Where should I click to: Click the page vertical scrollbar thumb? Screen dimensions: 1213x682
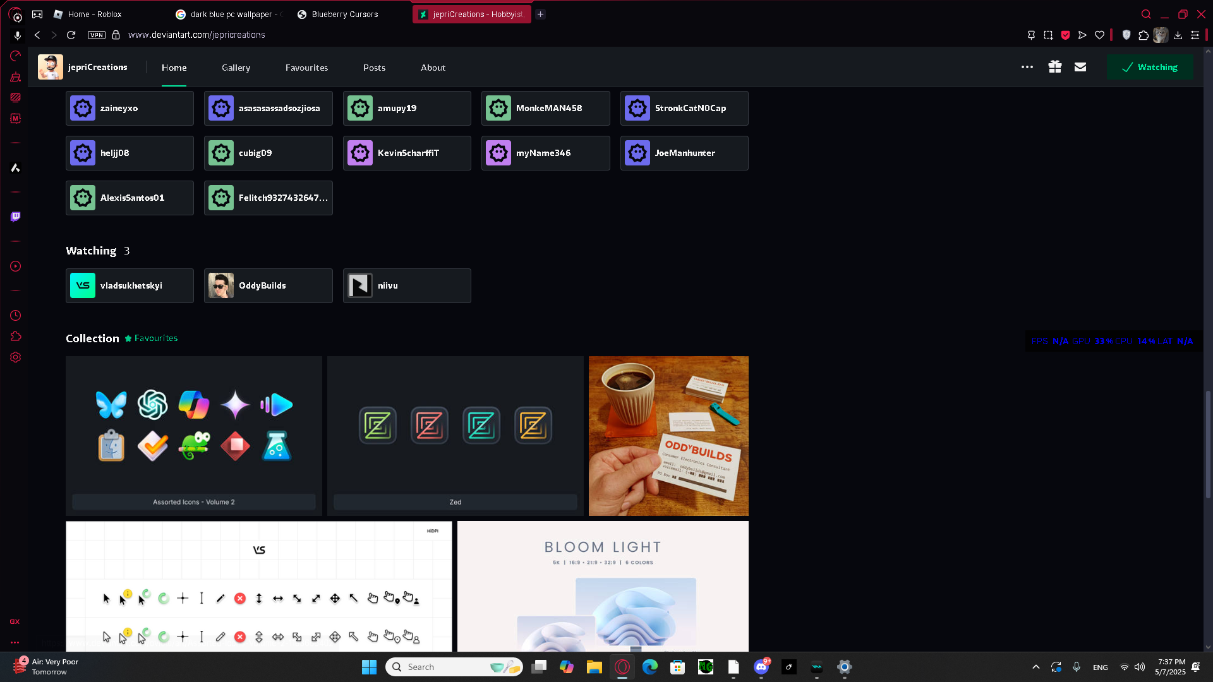(x=1208, y=444)
